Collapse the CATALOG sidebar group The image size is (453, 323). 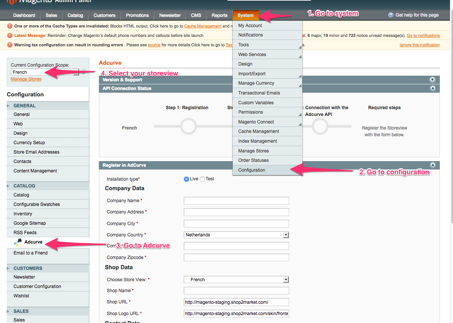click(x=48, y=186)
